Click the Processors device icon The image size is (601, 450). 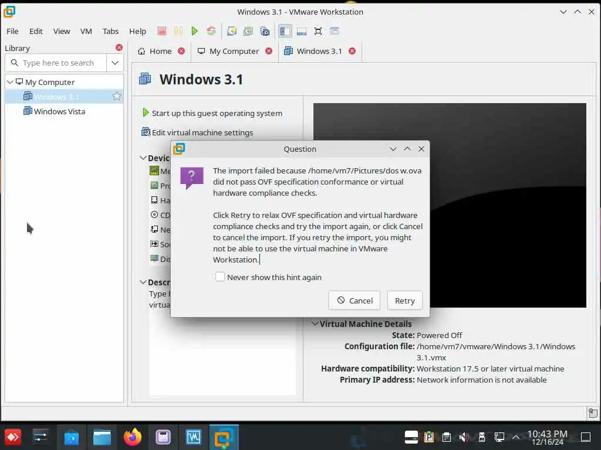pos(154,185)
